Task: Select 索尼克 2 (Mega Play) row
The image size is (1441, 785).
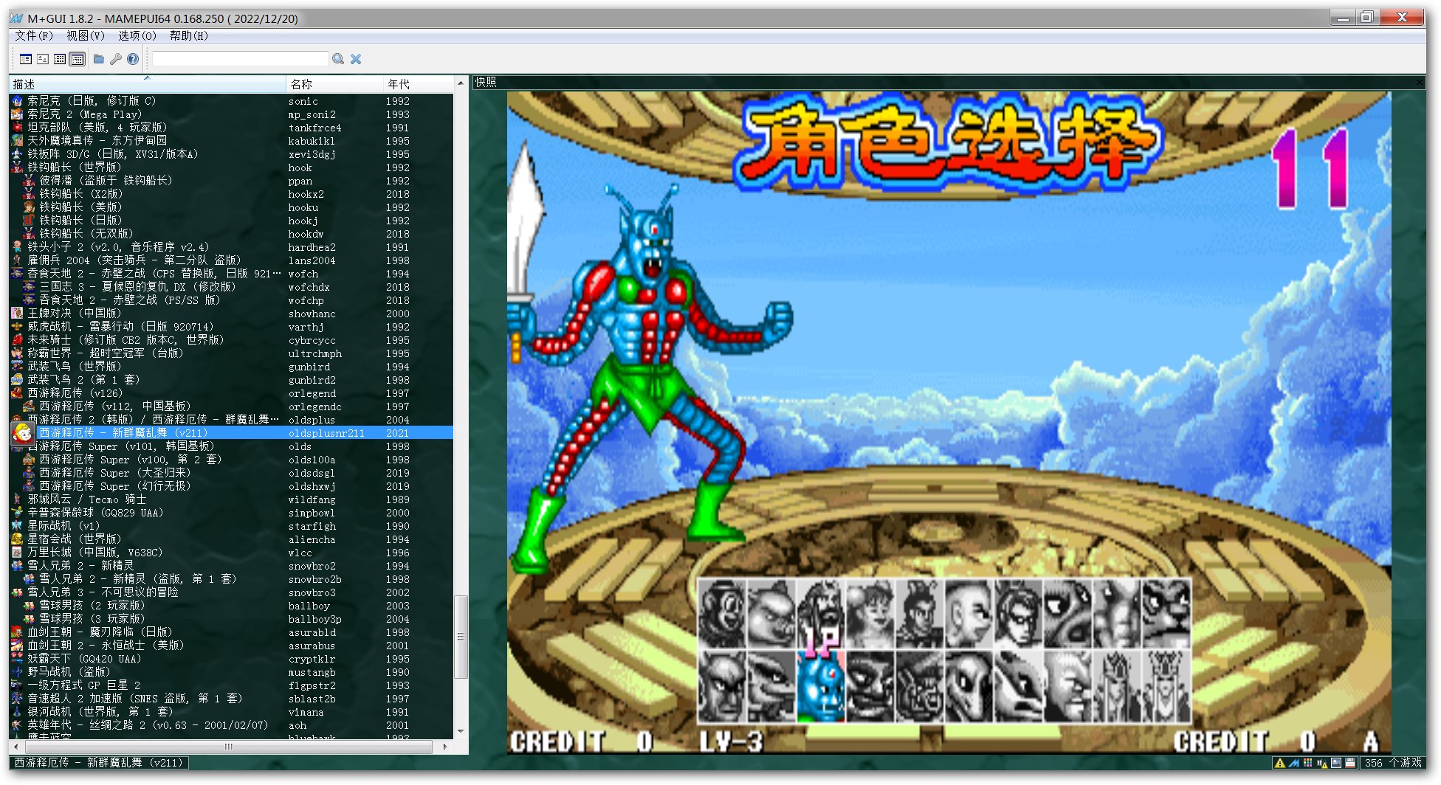Action: coord(232,114)
